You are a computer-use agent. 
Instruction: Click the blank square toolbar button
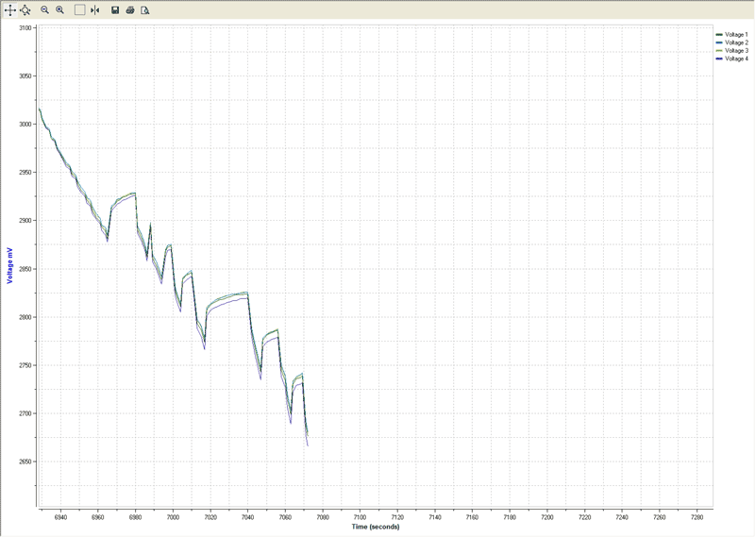click(x=80, y=10)
